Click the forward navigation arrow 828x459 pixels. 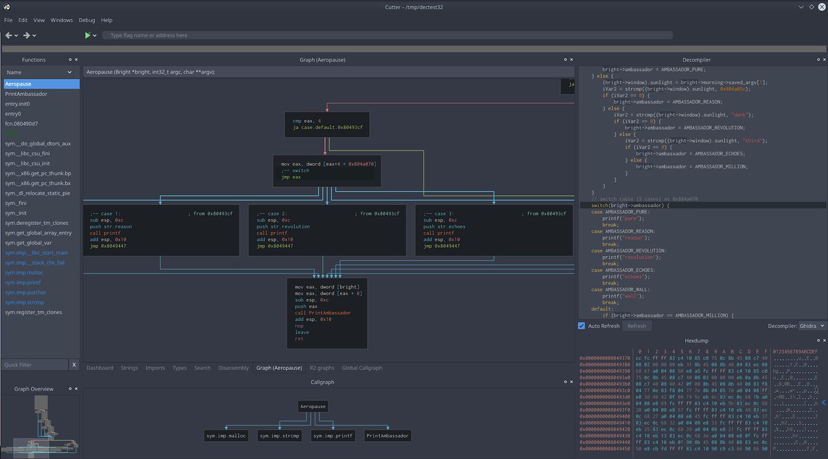point(26,35)
